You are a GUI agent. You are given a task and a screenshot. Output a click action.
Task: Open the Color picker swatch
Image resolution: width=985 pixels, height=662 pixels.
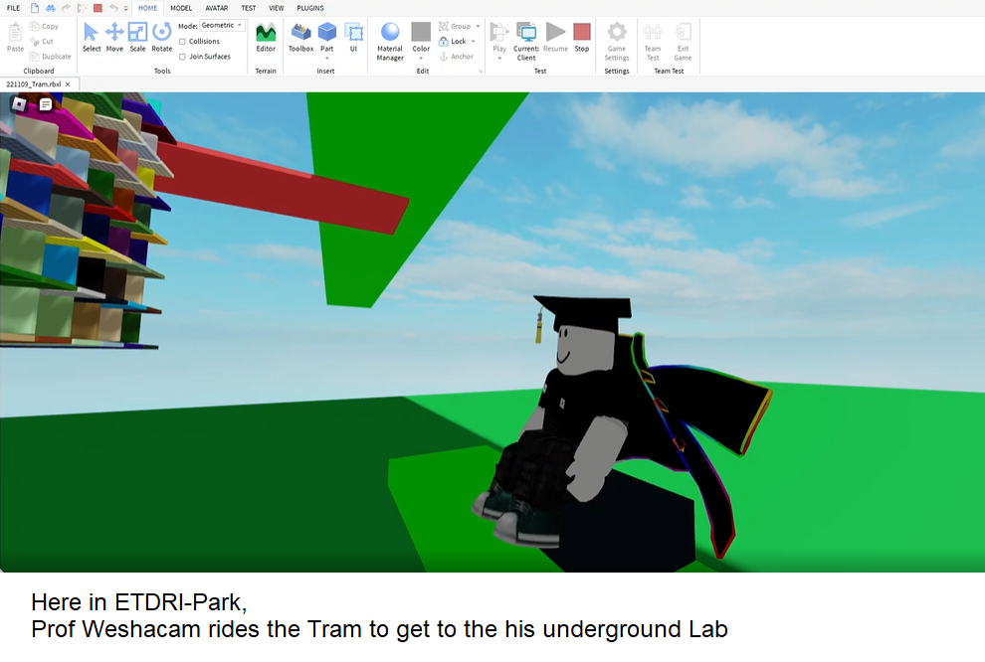421,33
